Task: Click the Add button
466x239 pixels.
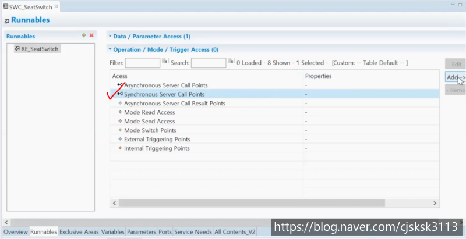Action: [x=456, y=77]
